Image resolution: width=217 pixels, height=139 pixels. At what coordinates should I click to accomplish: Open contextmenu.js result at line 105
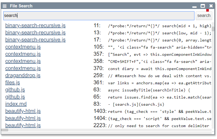coord(23,47)
